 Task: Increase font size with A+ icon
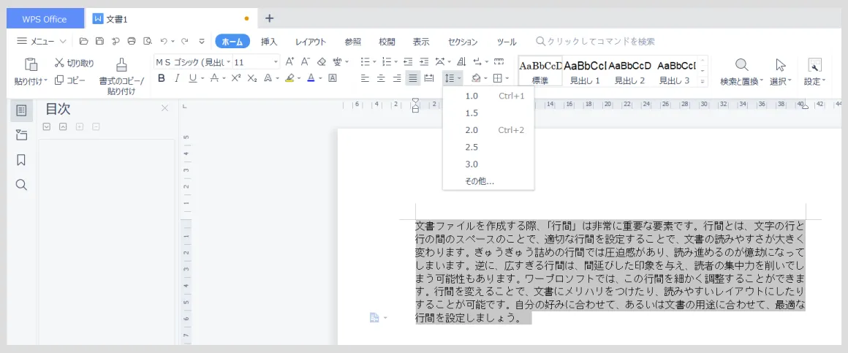[290, 61]
